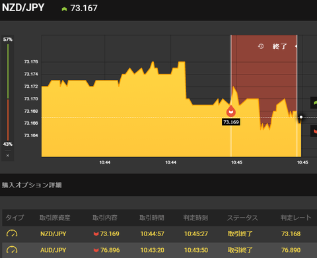317x258 pixels.
Task: Click 取引終了 status in the NZD/JPY row
Action: pos(240,234)
